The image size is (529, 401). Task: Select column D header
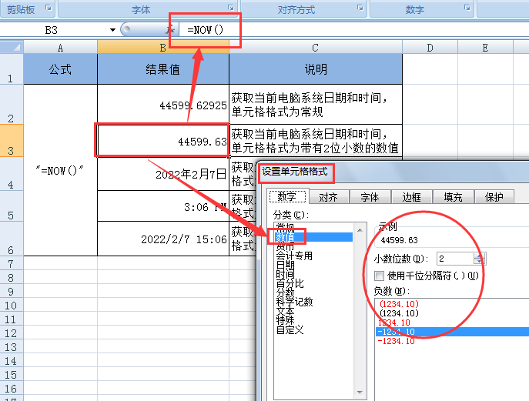(430, 48)
